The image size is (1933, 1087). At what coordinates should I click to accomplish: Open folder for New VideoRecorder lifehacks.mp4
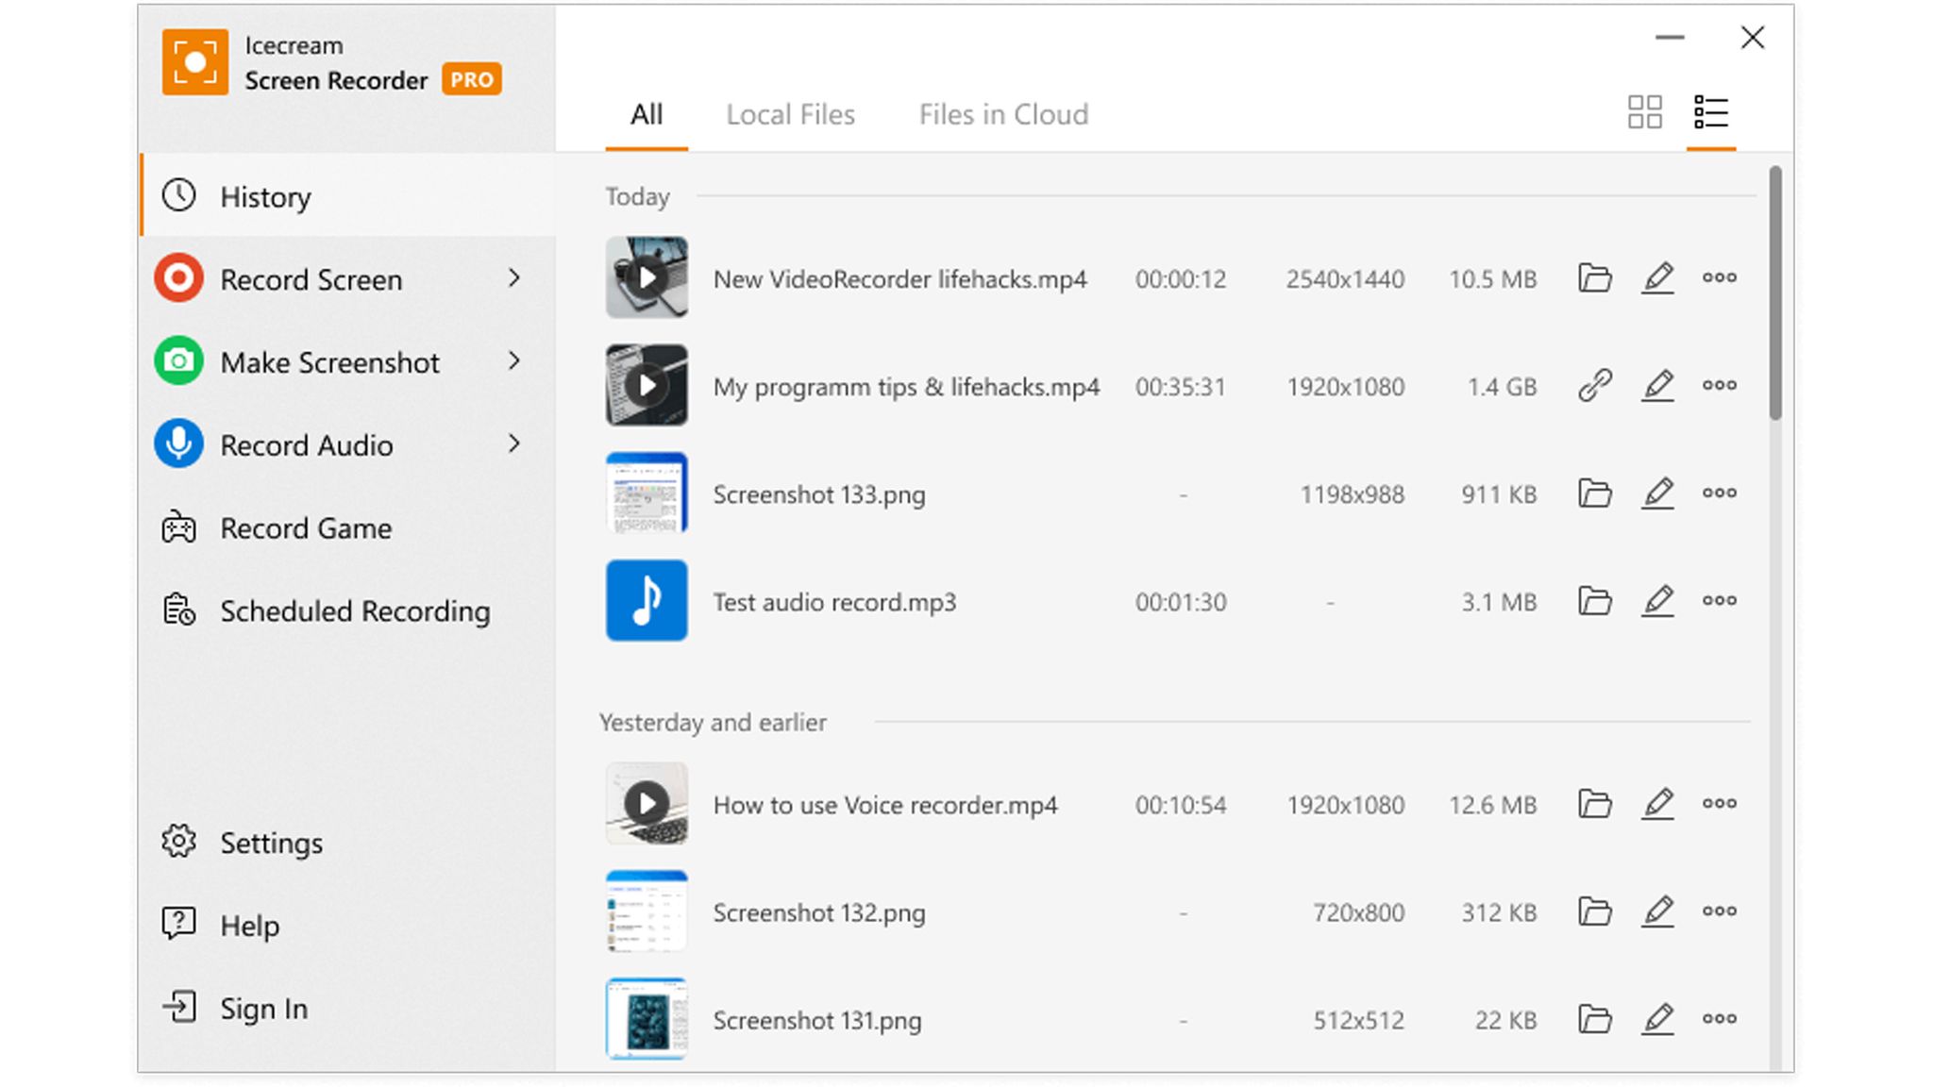[x=1594, y=278]
